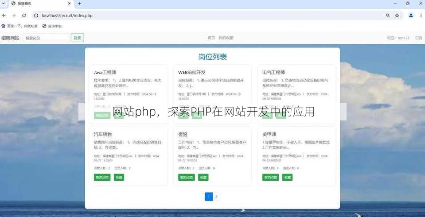The width and height of the screenshot is (425, 217).
Task: Open the Java工程师 job title
Action: (105, 73)
